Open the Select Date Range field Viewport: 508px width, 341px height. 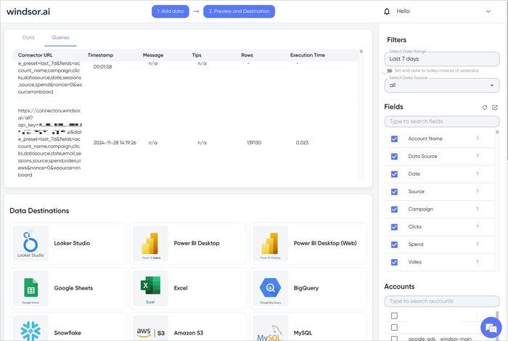click(442, 59)
